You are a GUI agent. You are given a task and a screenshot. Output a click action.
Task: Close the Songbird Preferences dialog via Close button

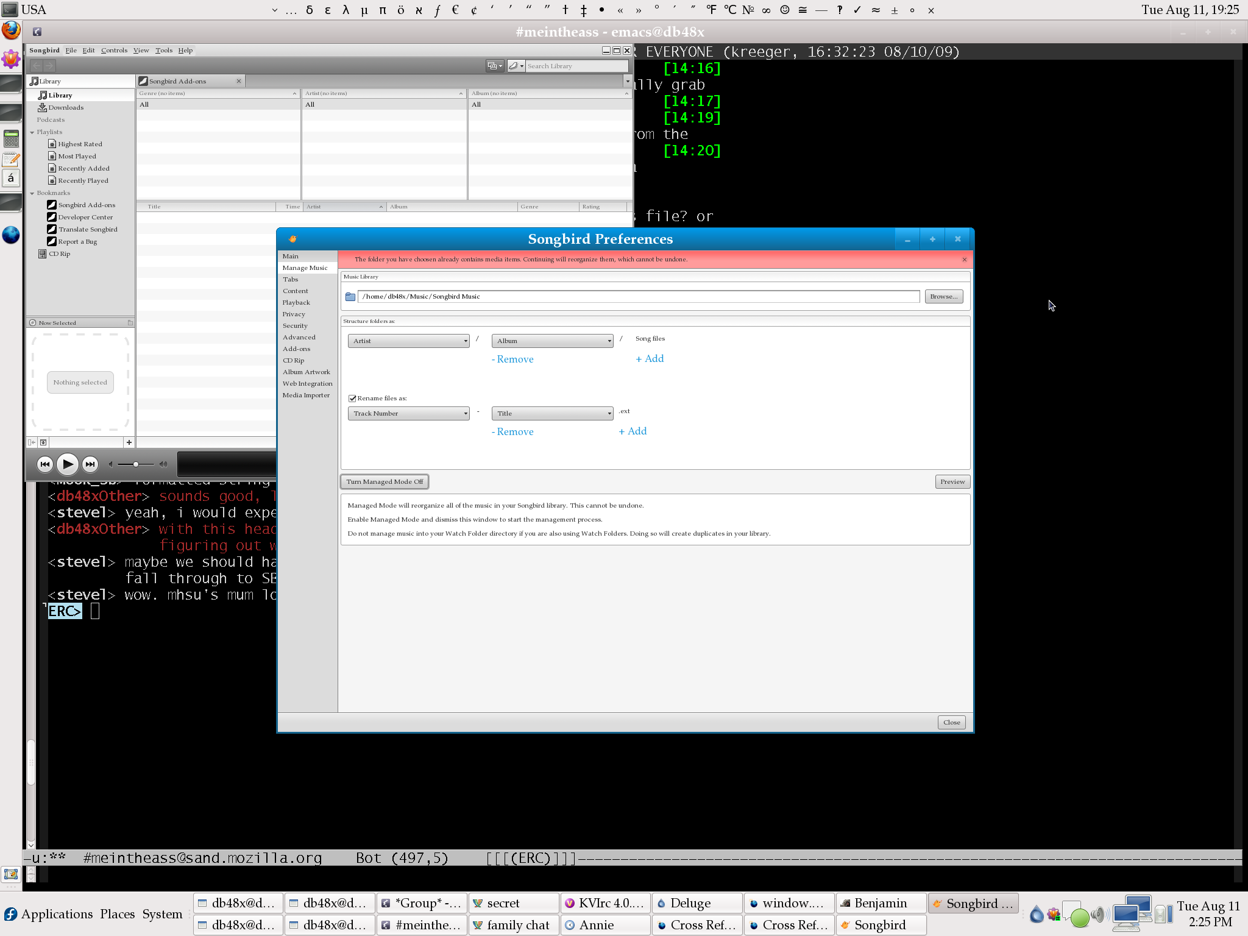[x=951, y=723]
